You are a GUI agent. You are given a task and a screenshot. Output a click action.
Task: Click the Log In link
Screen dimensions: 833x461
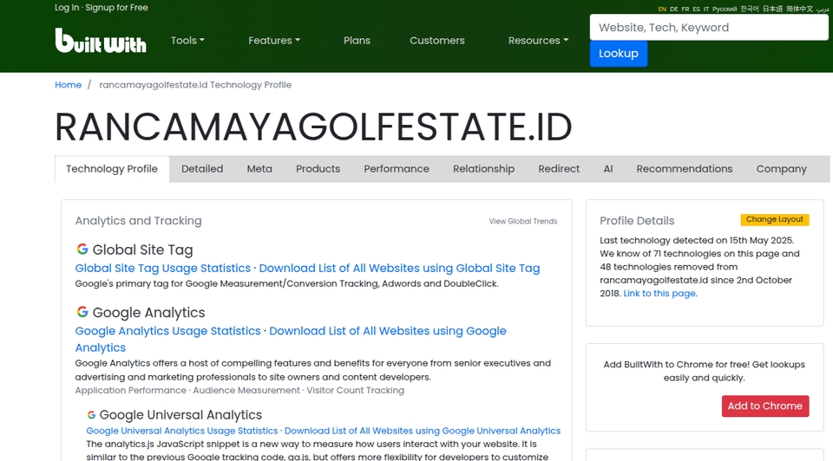click(x=67, y=8)
